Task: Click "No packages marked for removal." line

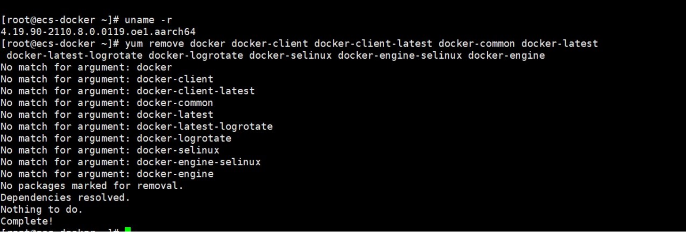Action: [92, 186]
